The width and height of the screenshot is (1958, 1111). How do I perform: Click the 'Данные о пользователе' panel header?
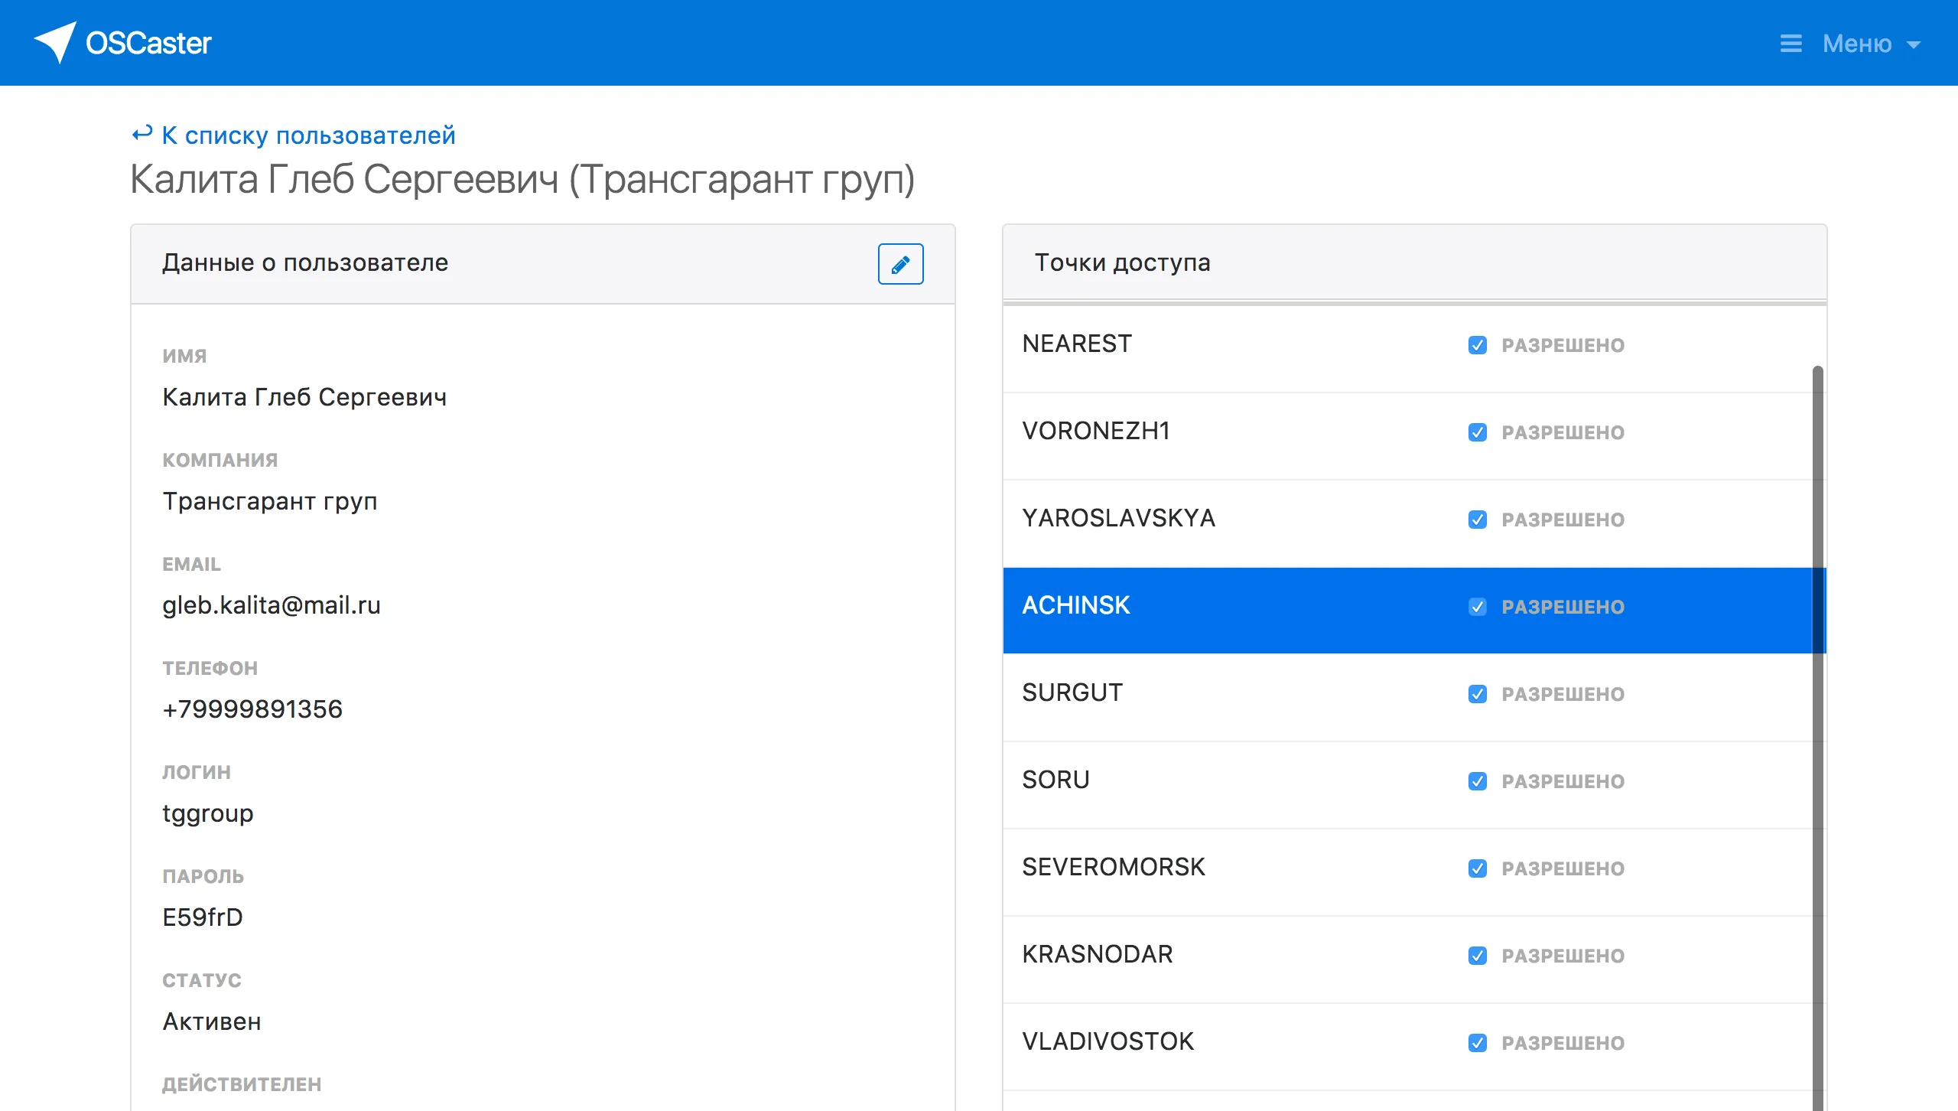pyautogui.click(x=305, y=262)
